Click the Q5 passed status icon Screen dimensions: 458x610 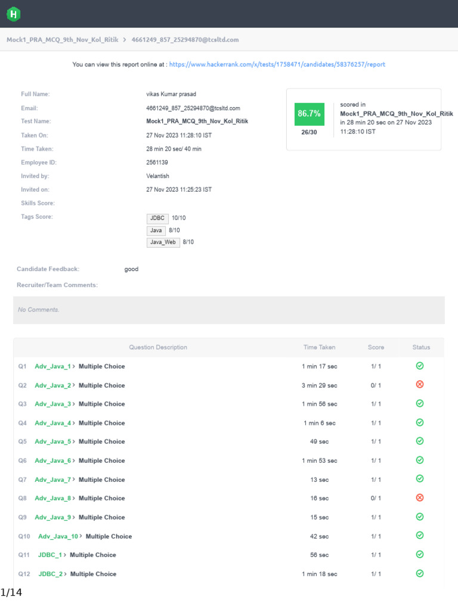pyautogui.click(x=420, y=441)
